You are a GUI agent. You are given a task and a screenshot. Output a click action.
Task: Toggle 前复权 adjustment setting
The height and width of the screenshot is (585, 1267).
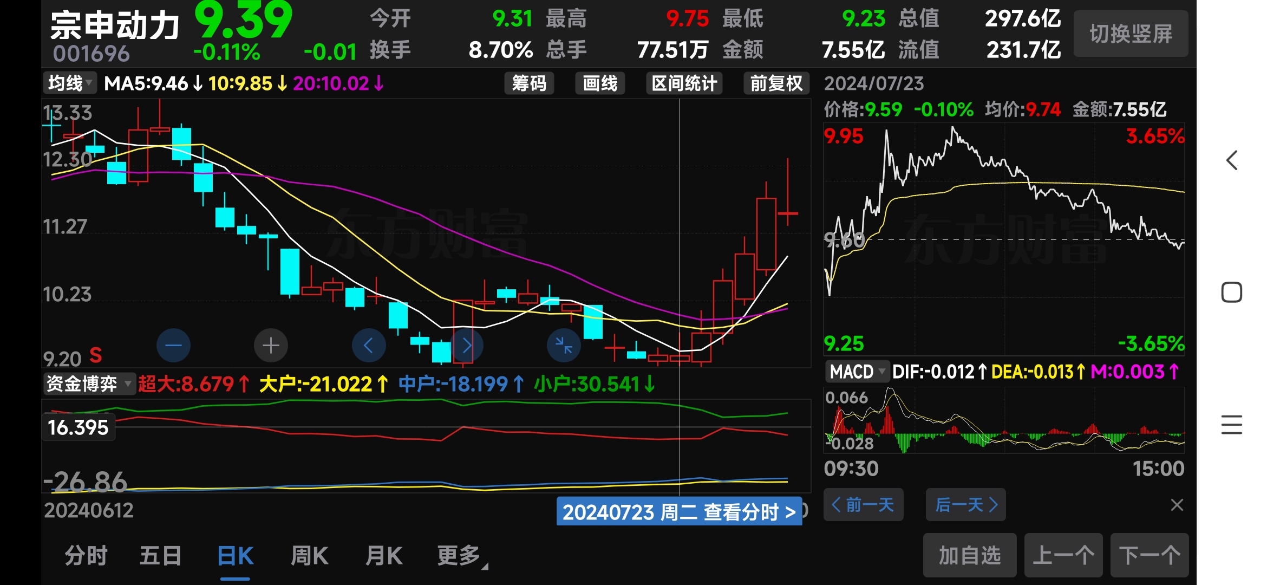click(x=776, y=83)
